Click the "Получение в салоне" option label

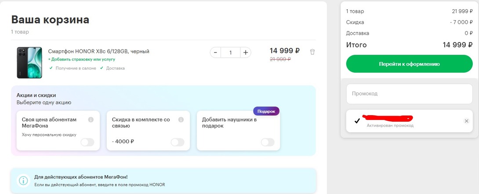pos(75,68)
